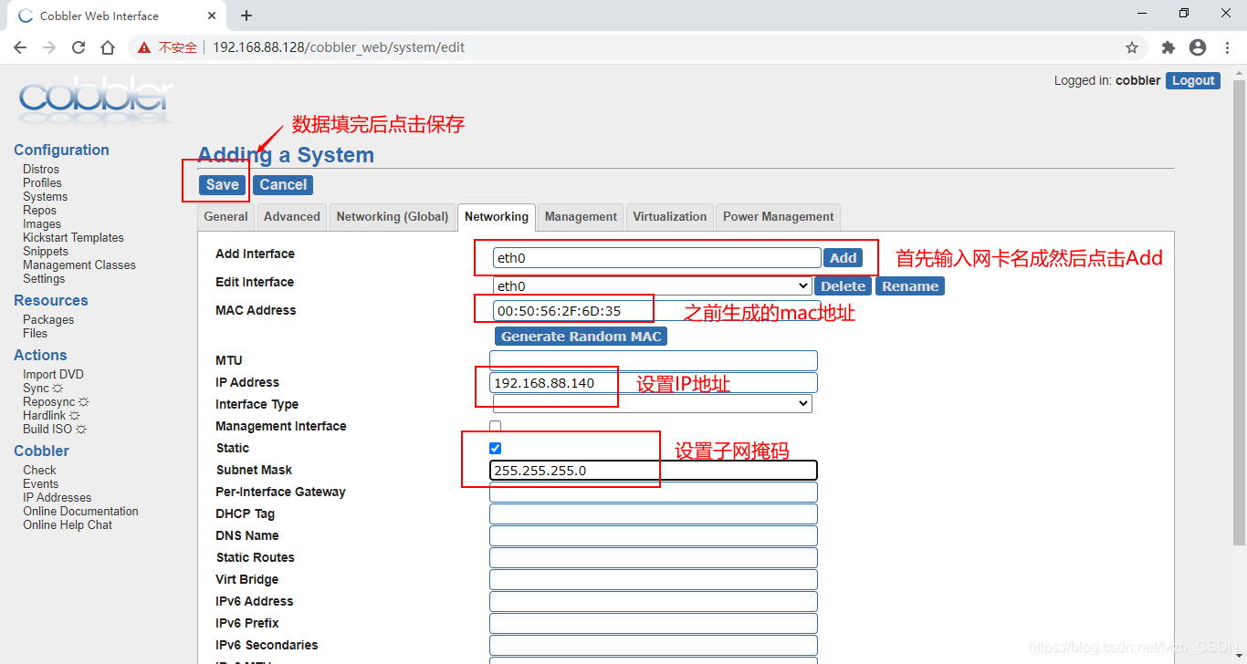Click the MTU input field
The width and height of the screenshot is (1247, 664).
(654, 360)
